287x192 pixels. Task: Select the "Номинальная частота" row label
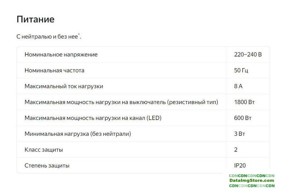[x=54, y=70]
